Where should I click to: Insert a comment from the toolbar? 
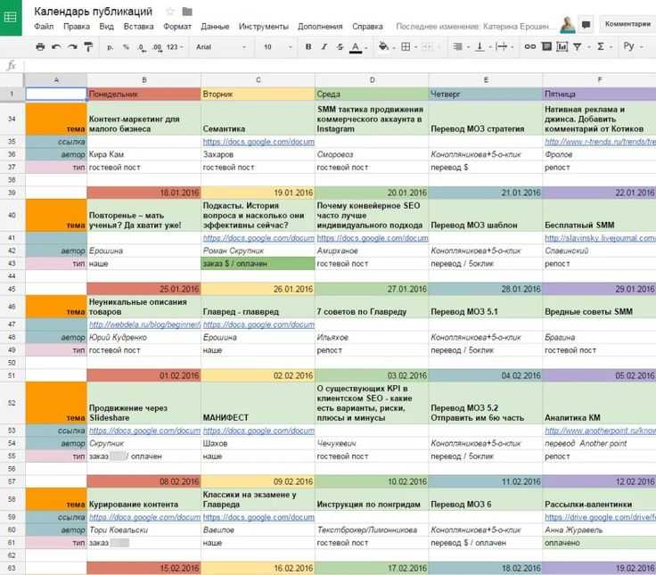pos(546,46)
